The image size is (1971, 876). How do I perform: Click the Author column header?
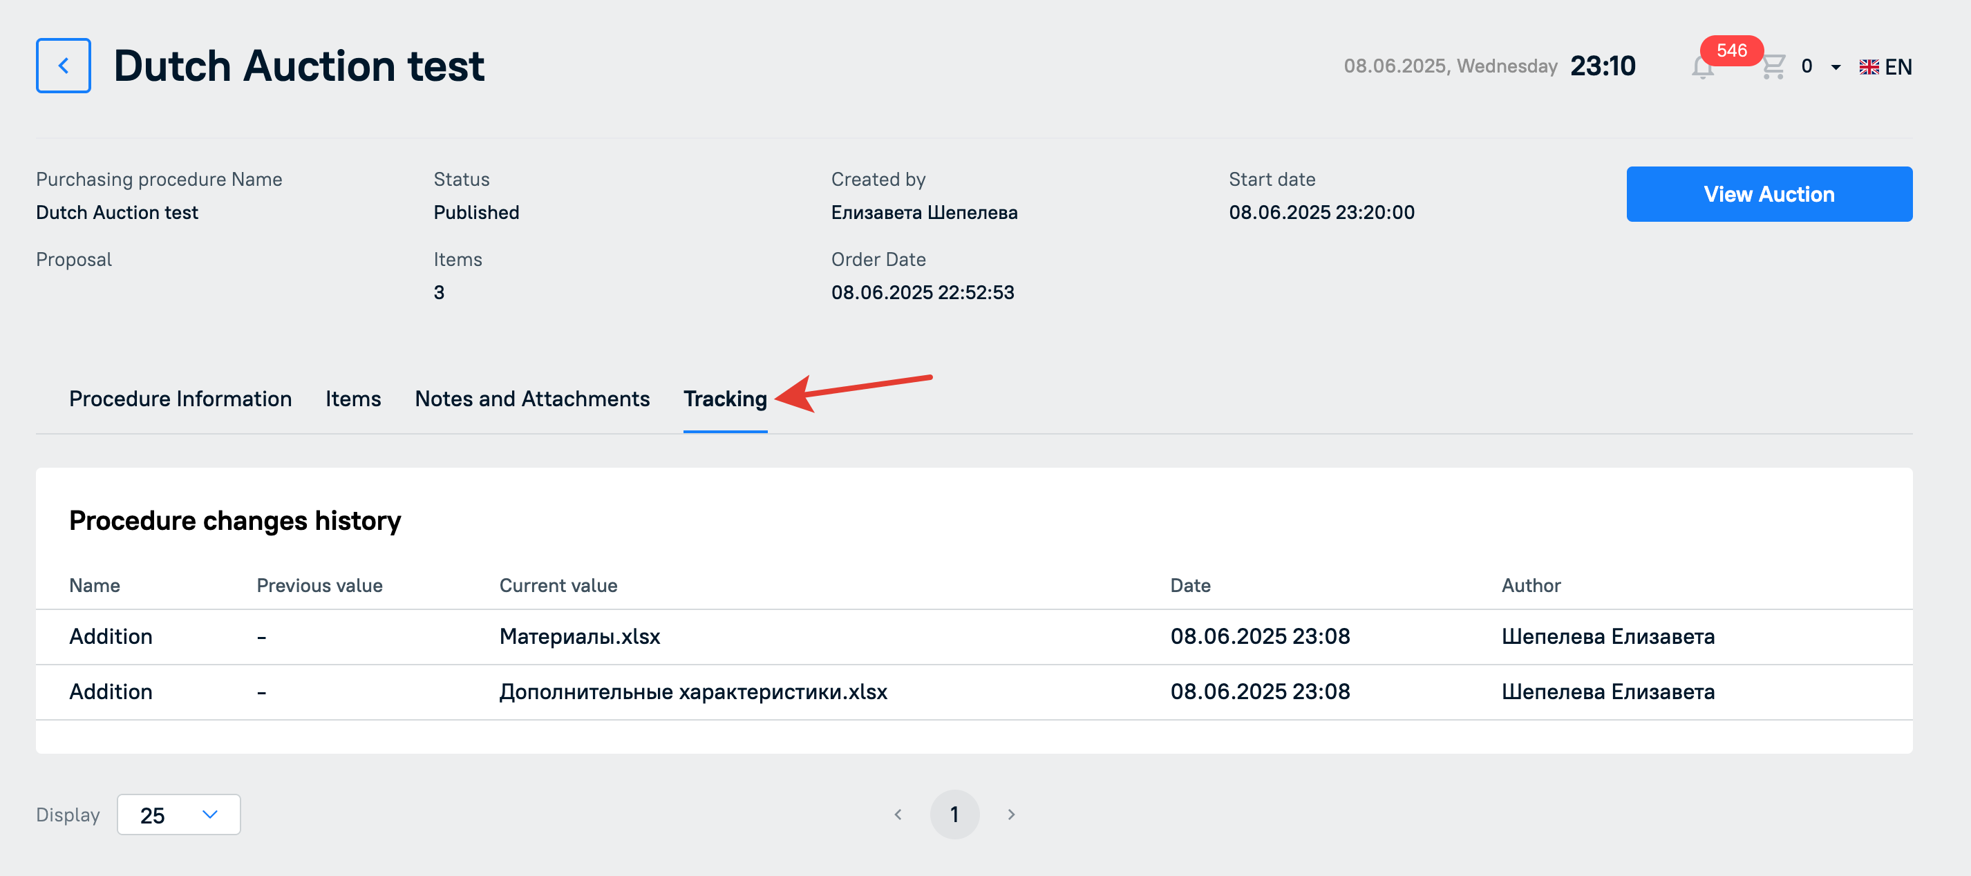(1530, 585)
